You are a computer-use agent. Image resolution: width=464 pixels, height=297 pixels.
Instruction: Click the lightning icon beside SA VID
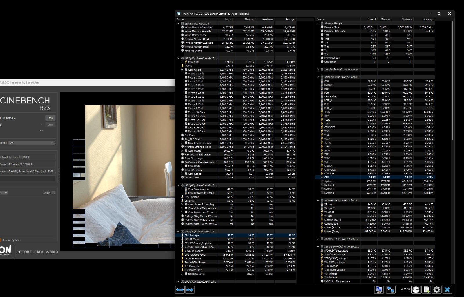click(182, 66)
